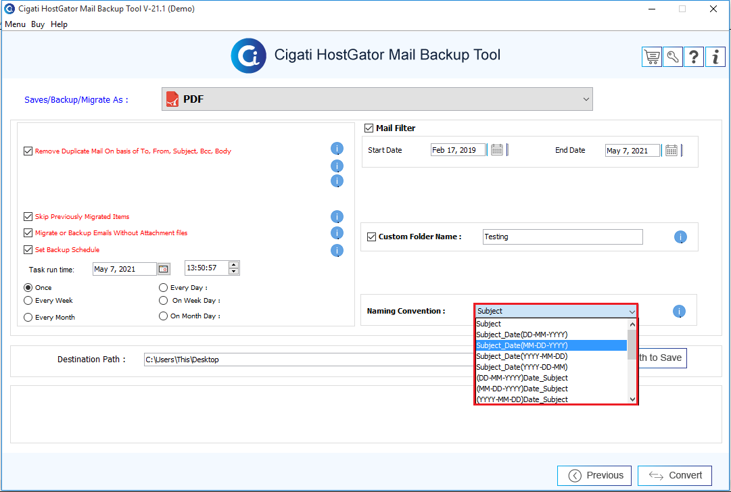Select Subject_Date(DD-MM-YYYY) naming option

551,335
